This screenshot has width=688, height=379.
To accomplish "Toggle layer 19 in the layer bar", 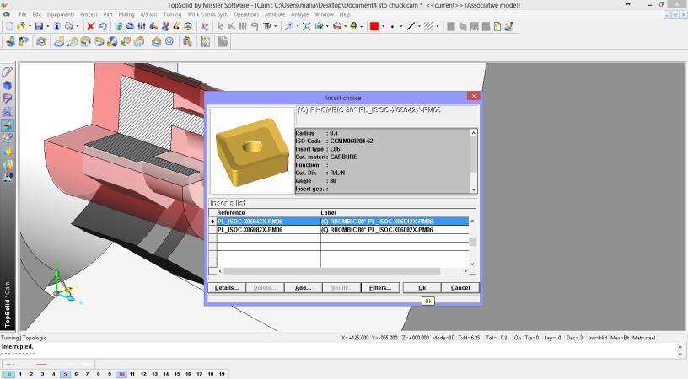I will tap(222, 374).
